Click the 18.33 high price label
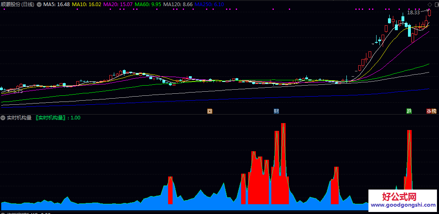This screenshot has width=439, height=214. point(413,13)
